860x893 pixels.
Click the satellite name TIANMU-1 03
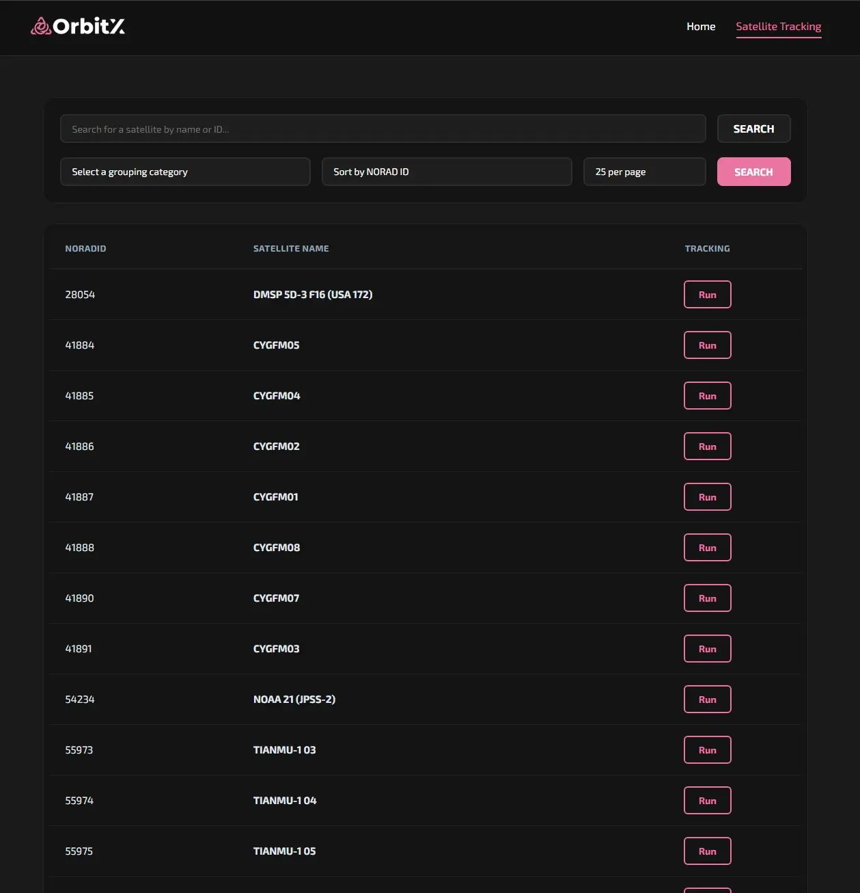(x=284, y=750)
